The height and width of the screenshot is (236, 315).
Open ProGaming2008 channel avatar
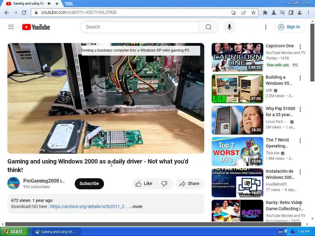[x=14, y=183]
